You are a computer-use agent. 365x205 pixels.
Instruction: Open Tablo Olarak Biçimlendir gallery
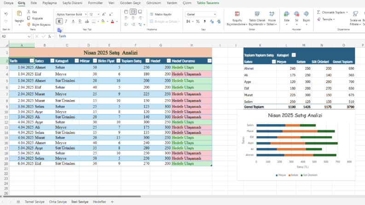[x=257, y=18]
